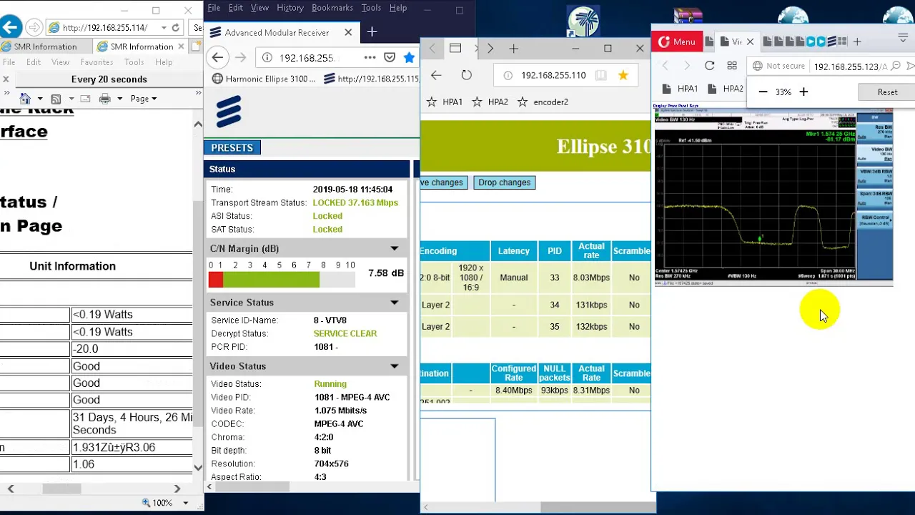The image size is (915, 515).
Task: Open the dropdown next to IE Home icon
Action: (x=40, y=99)
